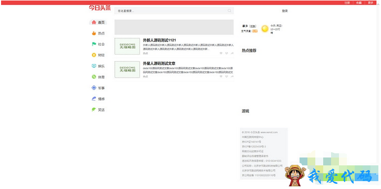Click footer link 京ICP证140141号
Viewport: 381px width, 189px height.
252,142
